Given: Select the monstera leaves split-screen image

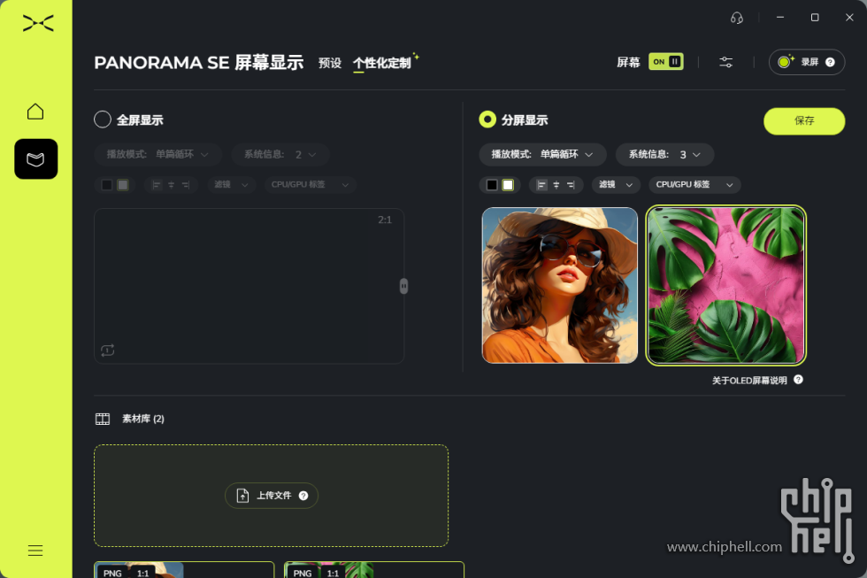Looking at the screenshot, I should click(726, 285).
